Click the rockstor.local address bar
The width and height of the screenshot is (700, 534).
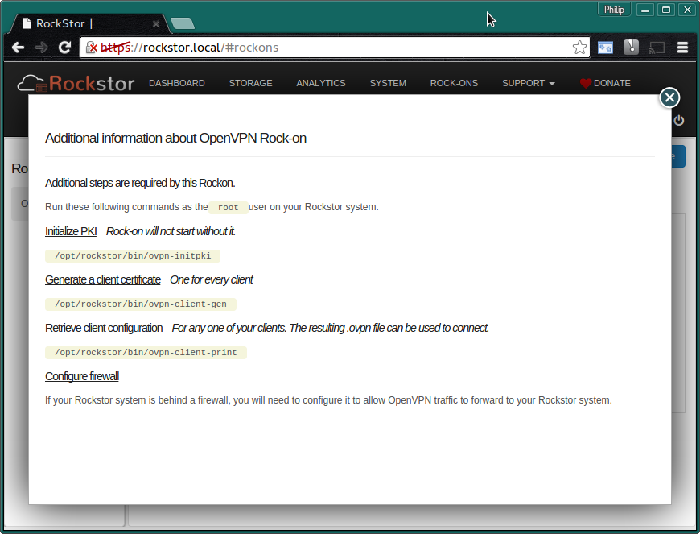[x=335, y=48]
